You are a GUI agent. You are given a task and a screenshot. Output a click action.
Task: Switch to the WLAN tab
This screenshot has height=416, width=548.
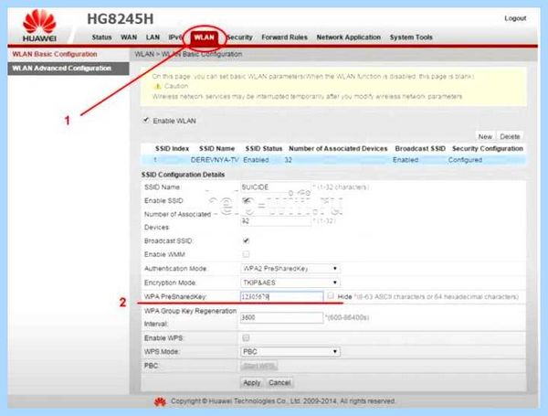pos(204,37)
